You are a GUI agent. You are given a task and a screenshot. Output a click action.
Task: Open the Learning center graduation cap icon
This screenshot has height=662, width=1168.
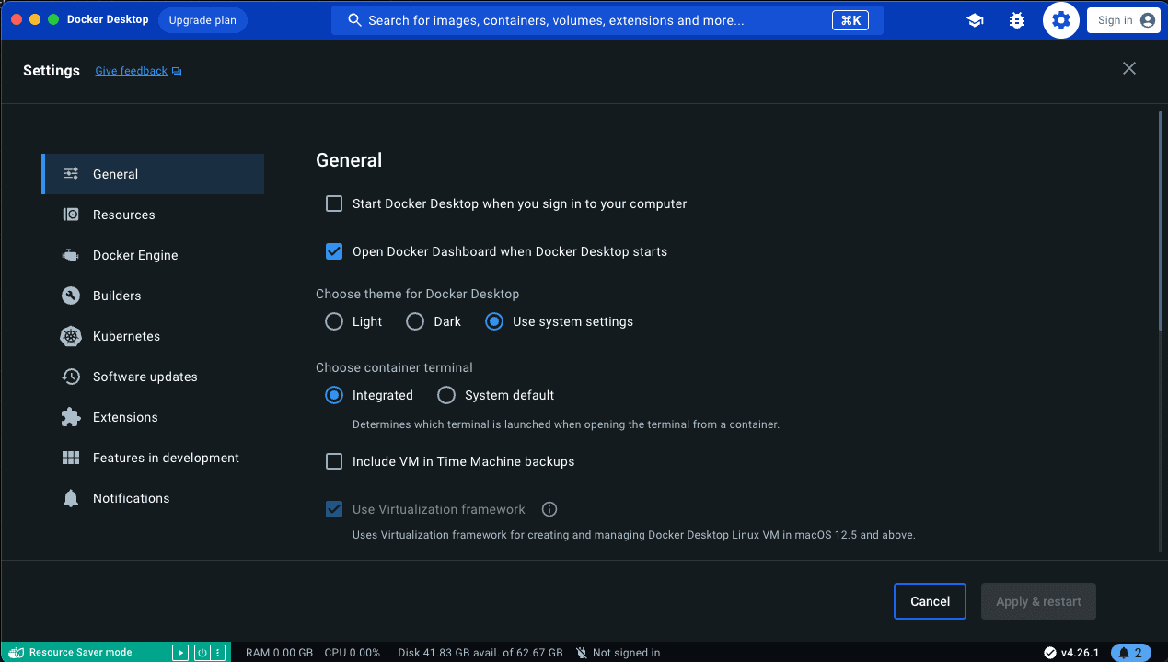pyautogui.click(x=975, y=20)
